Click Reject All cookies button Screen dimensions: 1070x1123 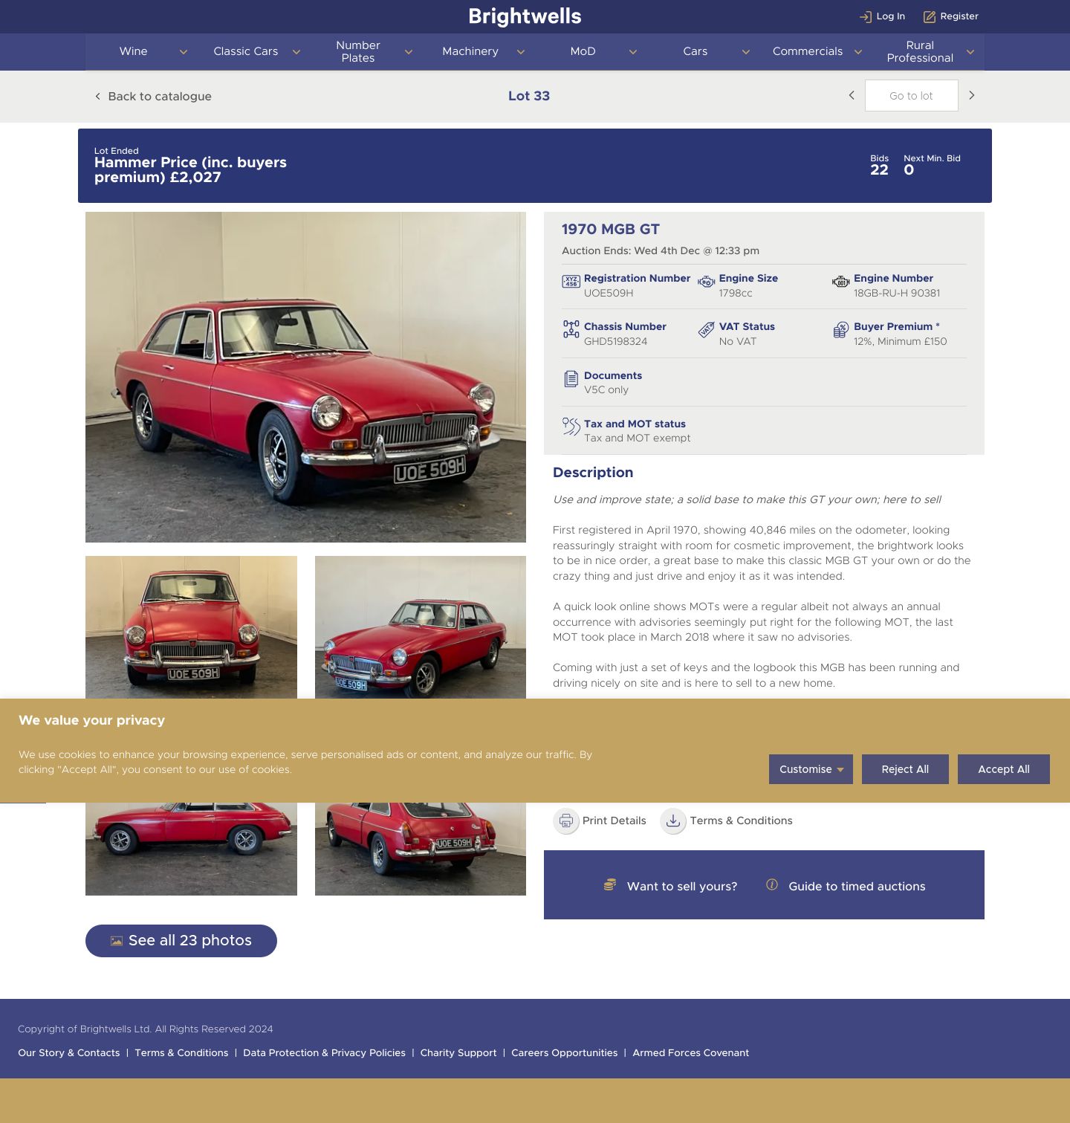tap(905, 769)
